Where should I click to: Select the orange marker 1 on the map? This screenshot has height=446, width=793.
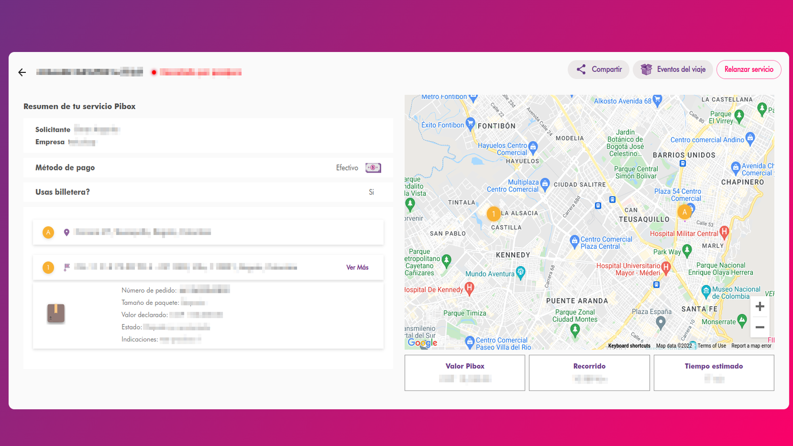click(x=494, y=214)
